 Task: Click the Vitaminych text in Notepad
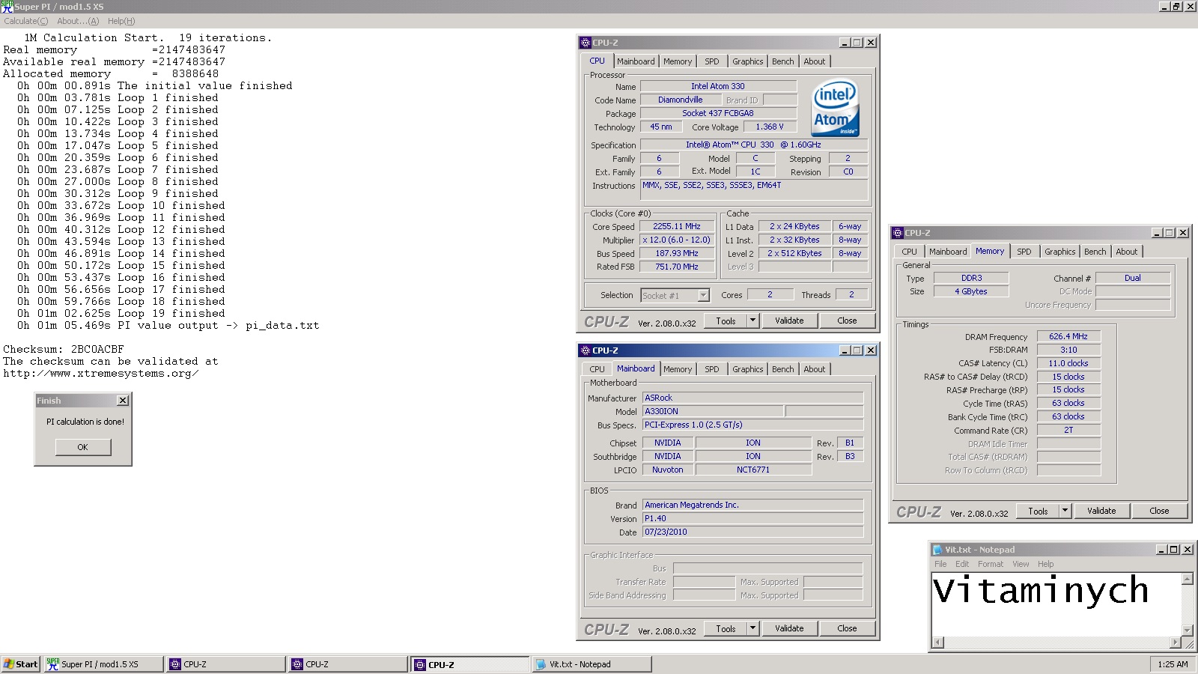(1041, 591)
